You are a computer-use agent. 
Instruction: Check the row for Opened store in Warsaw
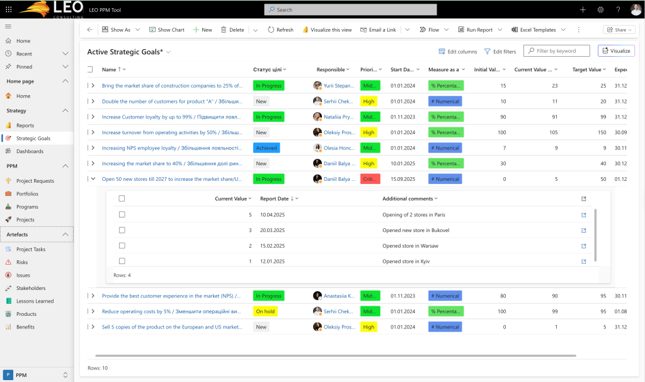[x=122, y=246]
